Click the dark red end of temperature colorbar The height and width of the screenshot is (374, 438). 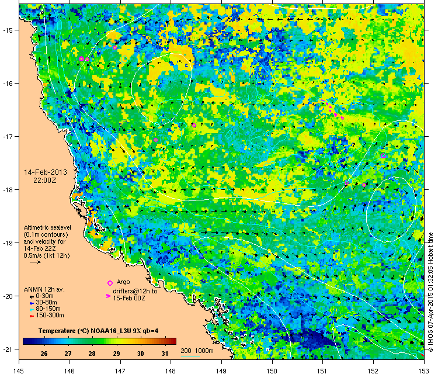click(x=173, y=341)
